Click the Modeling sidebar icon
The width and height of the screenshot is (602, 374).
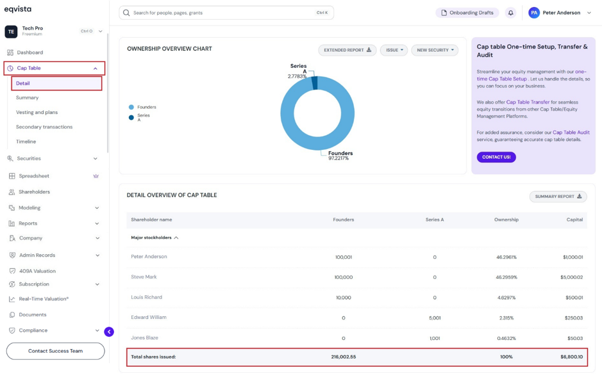[12, 207]
